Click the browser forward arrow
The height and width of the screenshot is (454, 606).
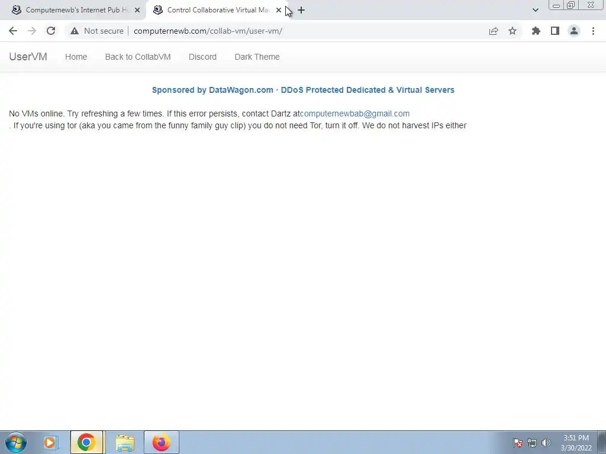click(32, 31)
